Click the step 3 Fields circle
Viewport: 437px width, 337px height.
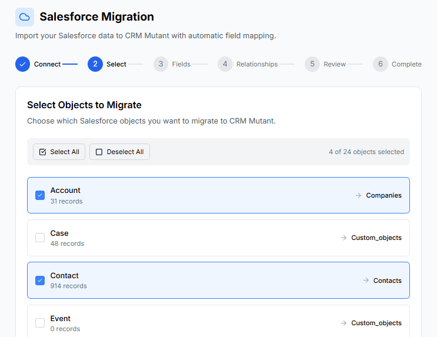161,64
